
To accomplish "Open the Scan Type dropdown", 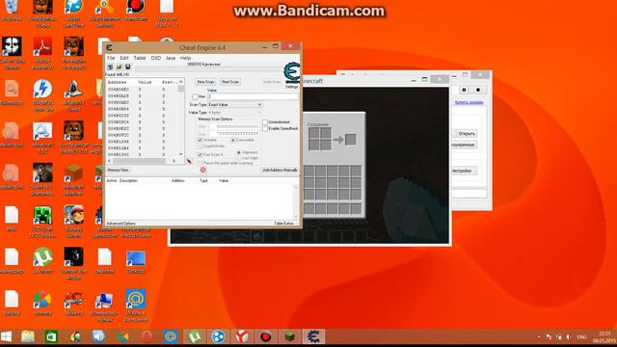I will pyautogui.click(x=235, y=105).
